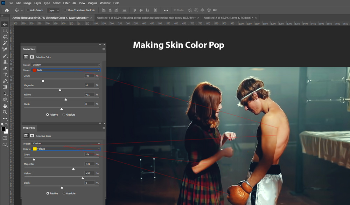
Task: Open the Layer menu
Action: pos(37,3)
